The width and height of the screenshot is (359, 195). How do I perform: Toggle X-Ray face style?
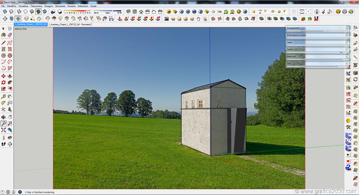point(4,12)
